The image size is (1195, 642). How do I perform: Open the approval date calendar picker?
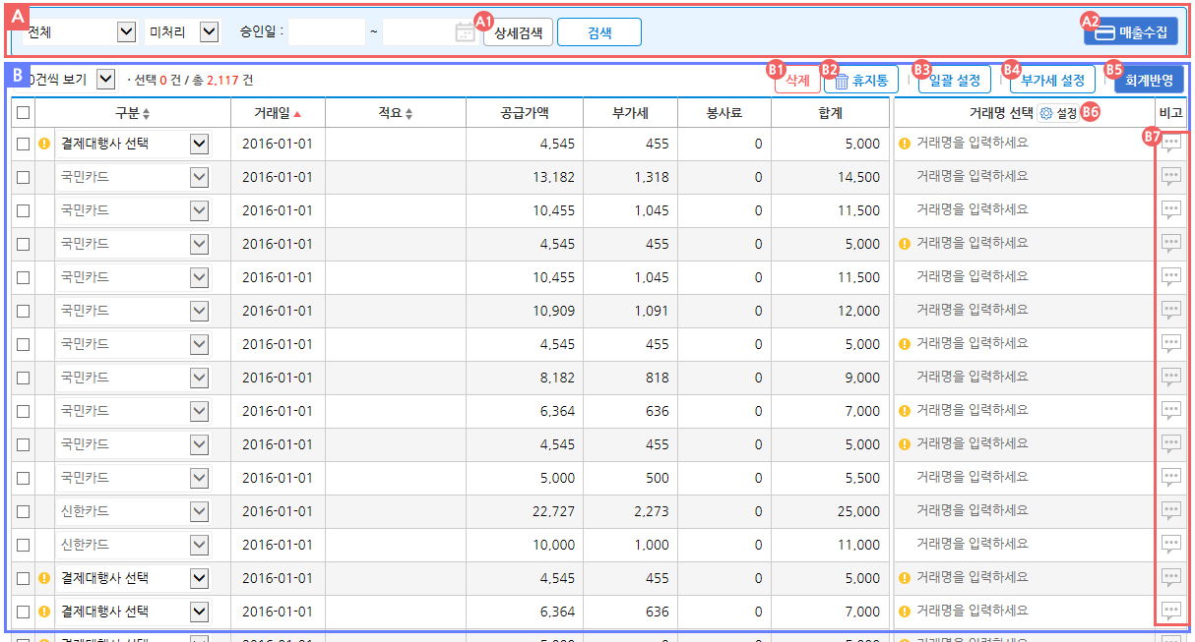point(465,32)
